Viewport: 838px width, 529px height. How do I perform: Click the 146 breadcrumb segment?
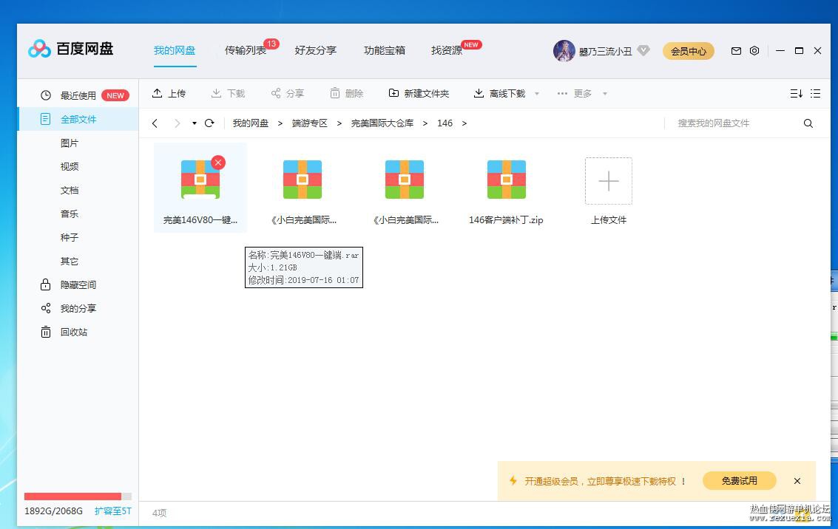point(445,123)
